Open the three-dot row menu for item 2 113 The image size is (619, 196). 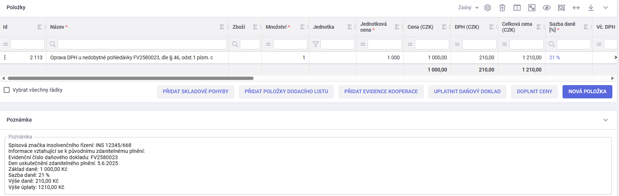click(5, 57)
